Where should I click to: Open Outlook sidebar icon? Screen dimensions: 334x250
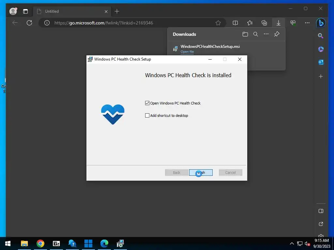321,62
